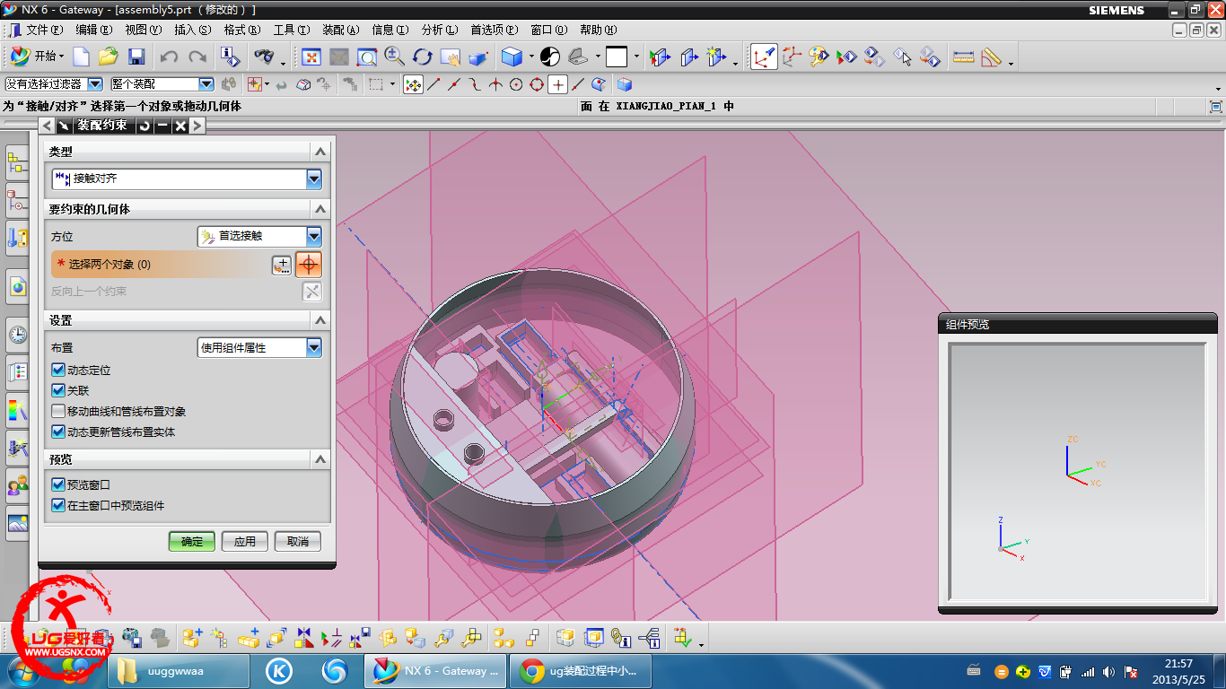Click the 确定 button
1226x689 pixels.
point(192,542)
